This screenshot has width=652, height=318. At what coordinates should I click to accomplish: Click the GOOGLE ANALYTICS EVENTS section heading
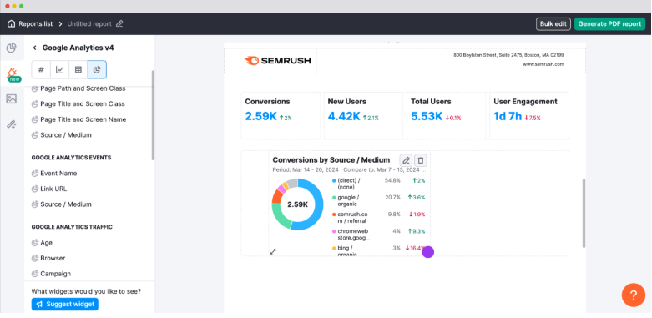[71, 158]
